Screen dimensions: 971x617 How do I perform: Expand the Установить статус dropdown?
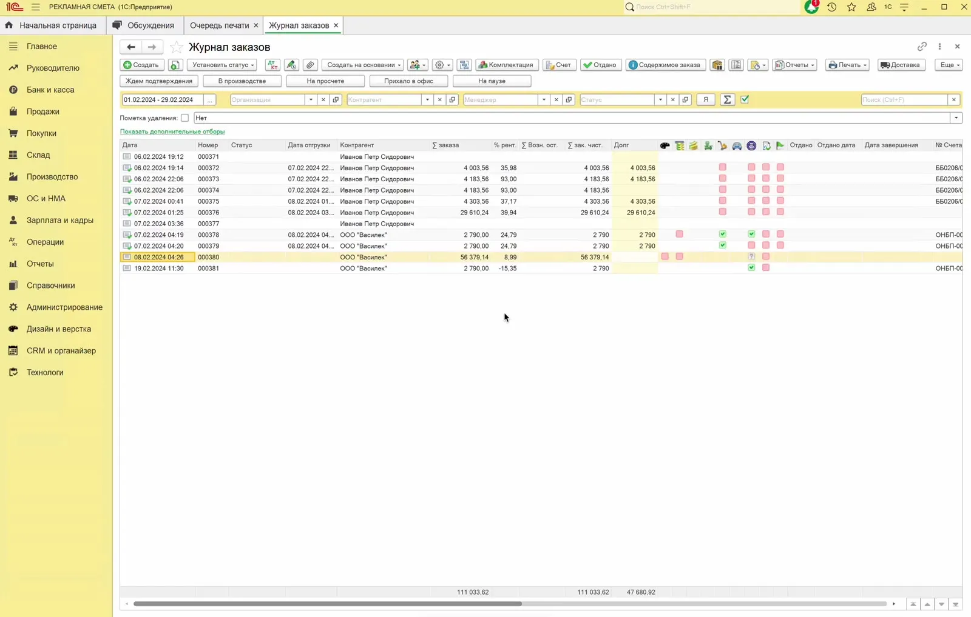click(223, 65)
